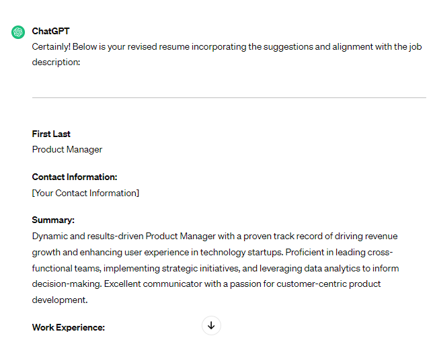
Task: Click the 'Work Experience:' section heading
Action: [69, 327]
